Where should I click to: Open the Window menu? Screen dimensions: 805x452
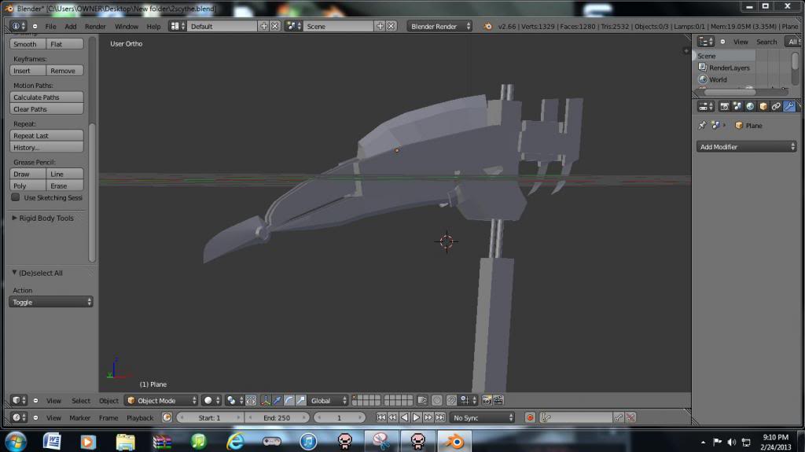(127, 26)
